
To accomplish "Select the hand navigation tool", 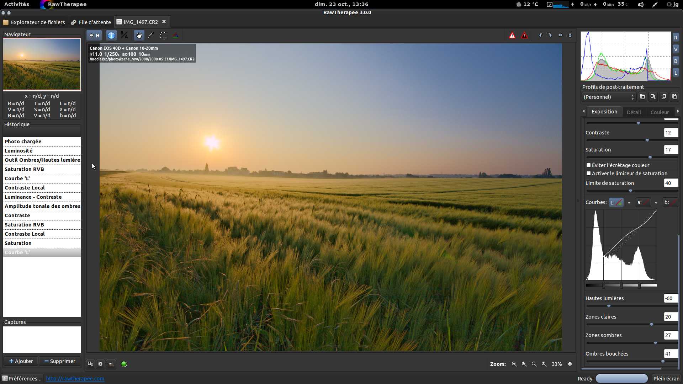I will (139, 35).
